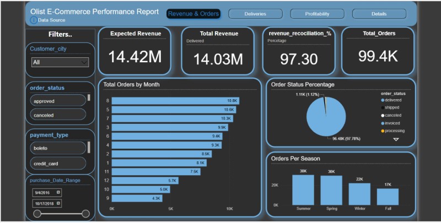Screen dimensions: 441x223
Task: Select month 7 bar with 10.3K
Action: click(x=173, y=118)
